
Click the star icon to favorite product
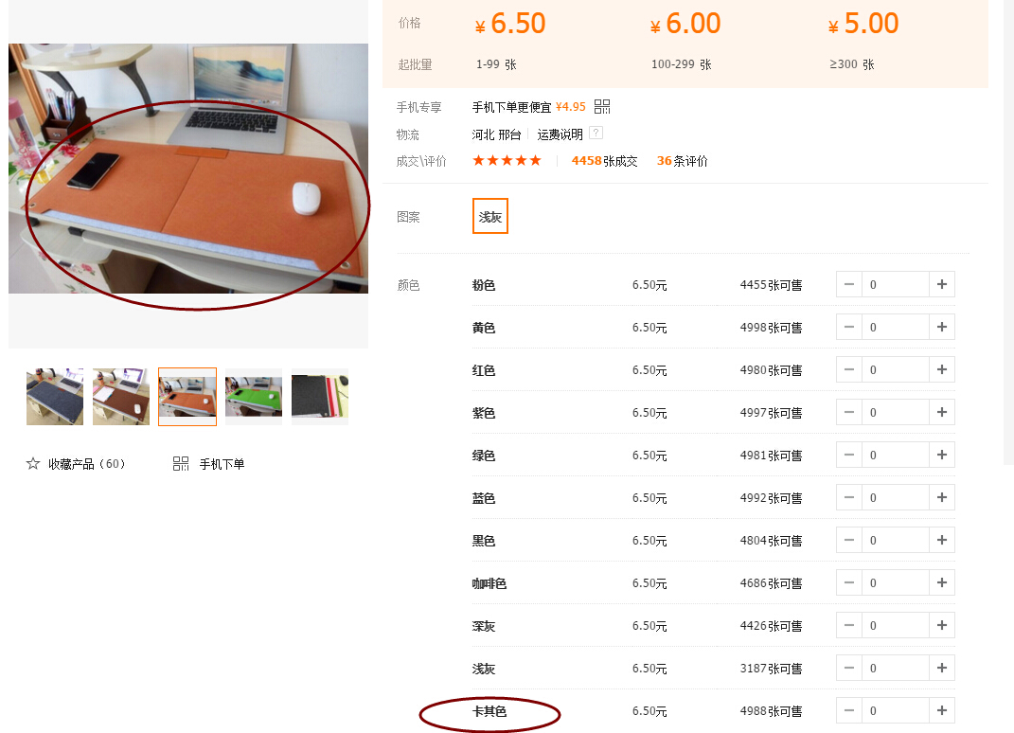point(33,464)
